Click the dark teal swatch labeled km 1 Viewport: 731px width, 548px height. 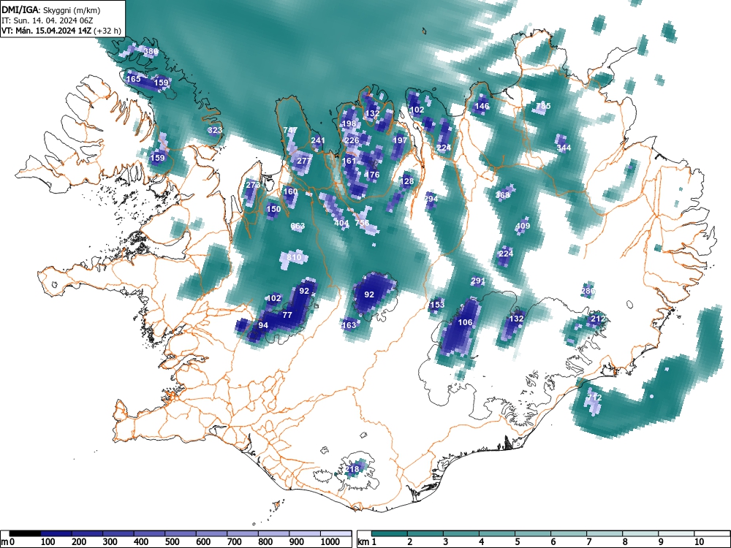click(x=390, y=533)
